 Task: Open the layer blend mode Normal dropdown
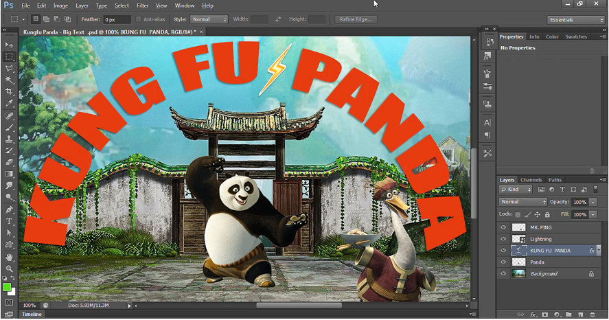(523, 202)
